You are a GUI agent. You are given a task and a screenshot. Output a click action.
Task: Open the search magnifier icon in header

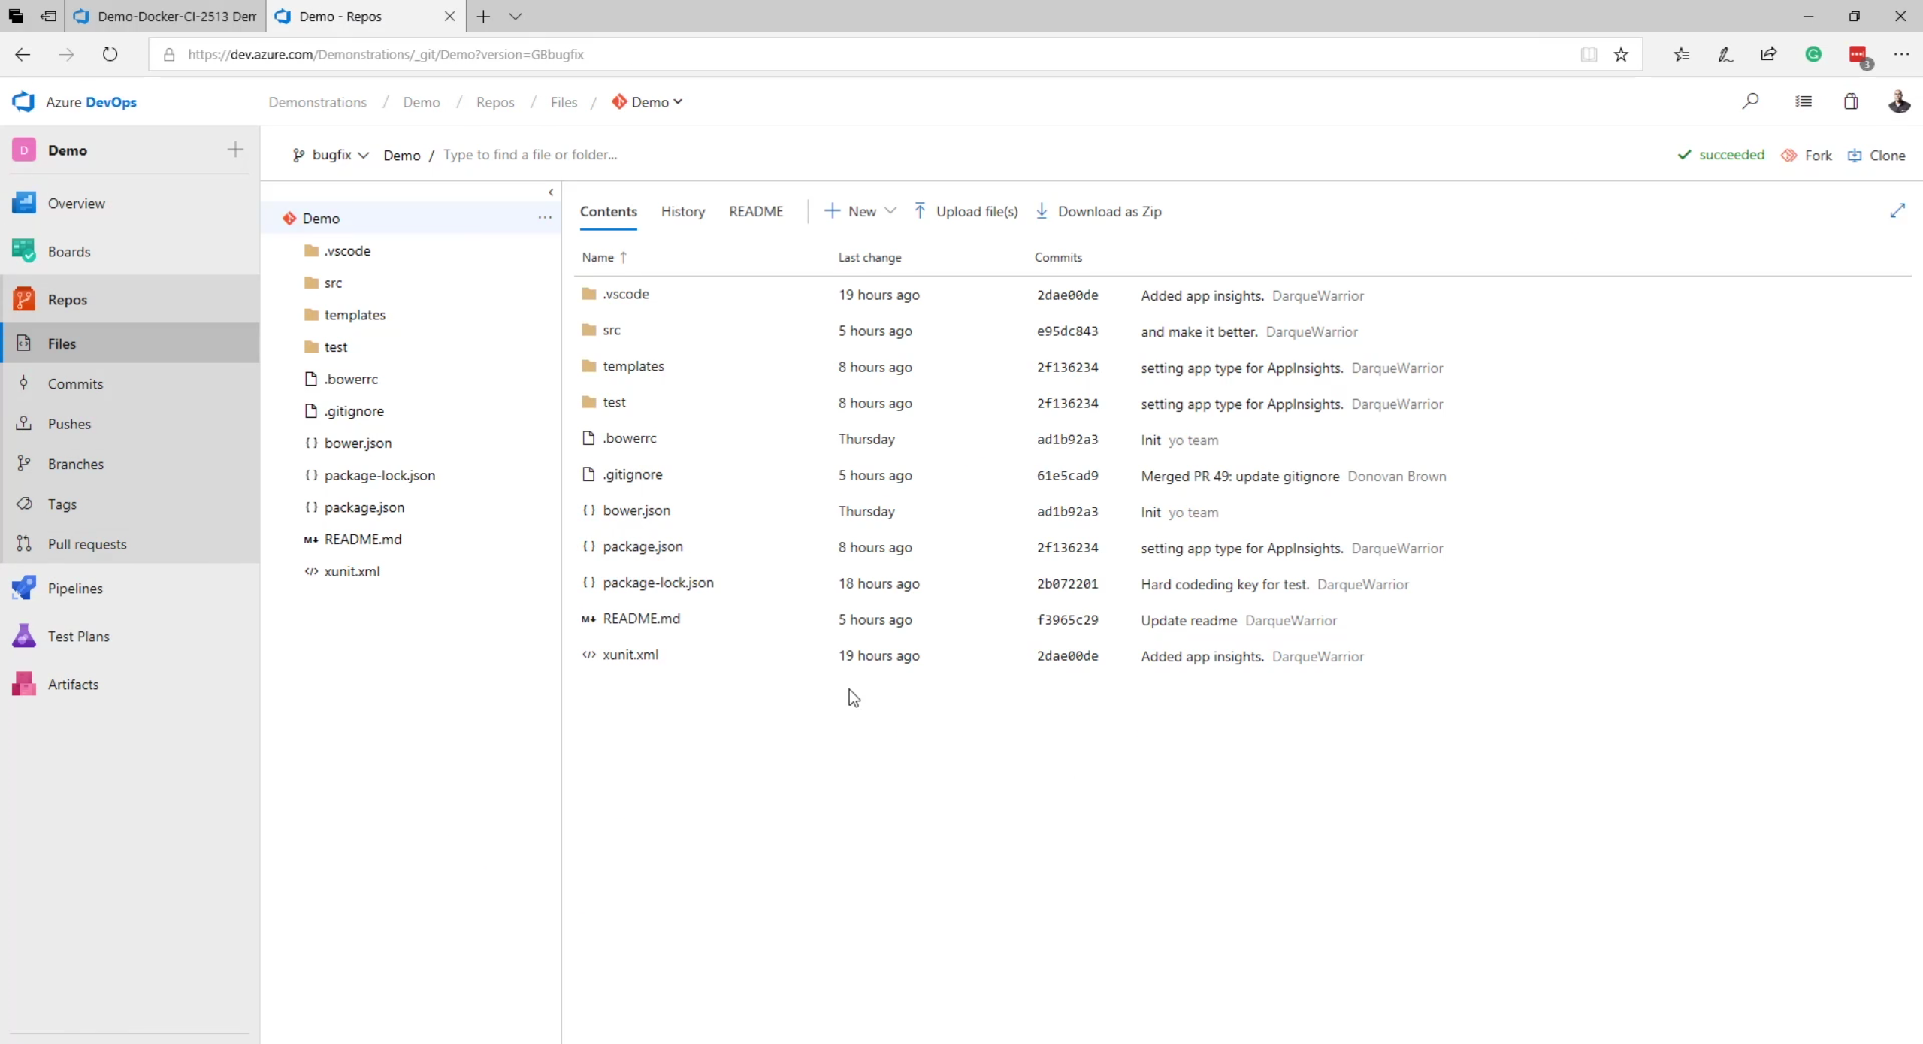pyautogui.click(x=1750, y=101)
